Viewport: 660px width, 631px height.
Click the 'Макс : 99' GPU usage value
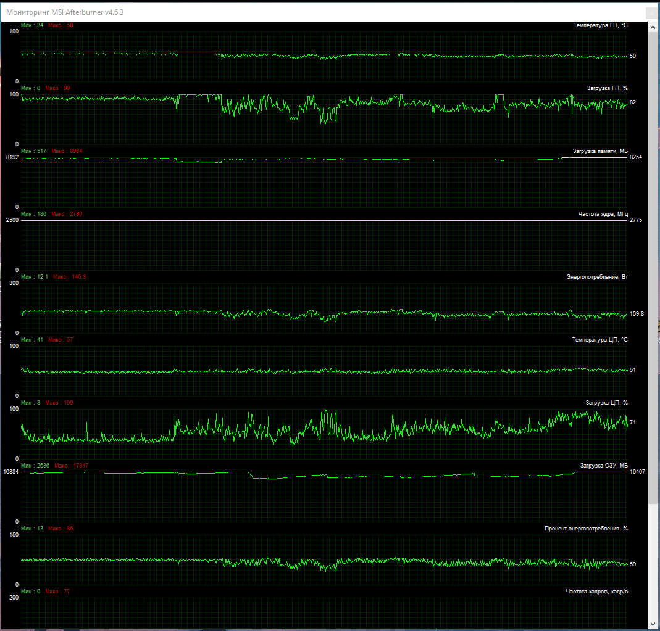click(x=57, y=88)
